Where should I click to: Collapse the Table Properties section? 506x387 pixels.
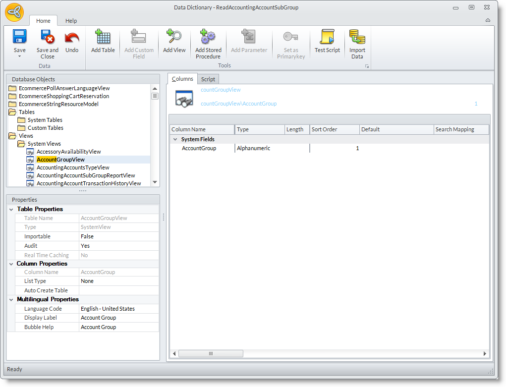pos(11,209)
